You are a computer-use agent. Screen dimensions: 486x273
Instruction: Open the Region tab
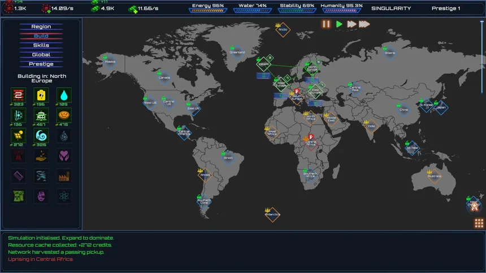pyautogui.click(x=41, y=27)
